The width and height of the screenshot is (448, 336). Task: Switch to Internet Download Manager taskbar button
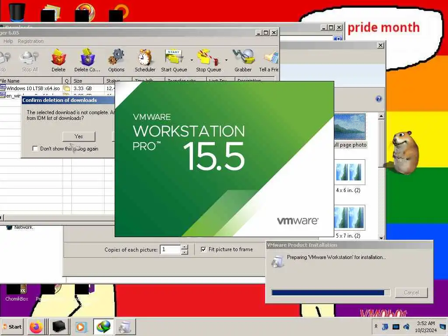click(x=103, y=326)
